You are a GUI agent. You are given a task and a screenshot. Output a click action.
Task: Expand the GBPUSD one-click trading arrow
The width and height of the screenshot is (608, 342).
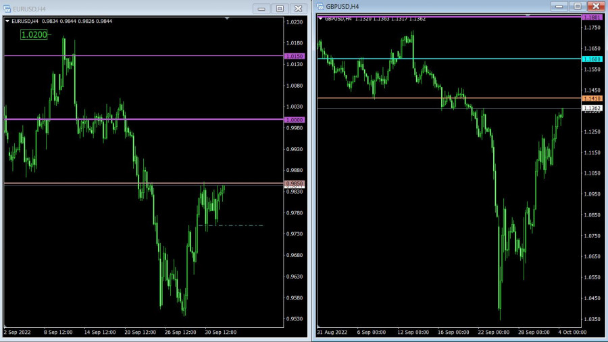tap(321, 18)
